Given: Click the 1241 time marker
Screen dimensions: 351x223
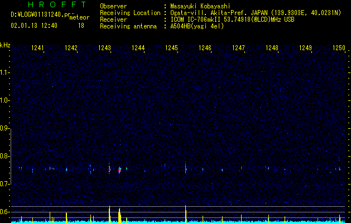Looking at the screenshot, I should (37, 47).
